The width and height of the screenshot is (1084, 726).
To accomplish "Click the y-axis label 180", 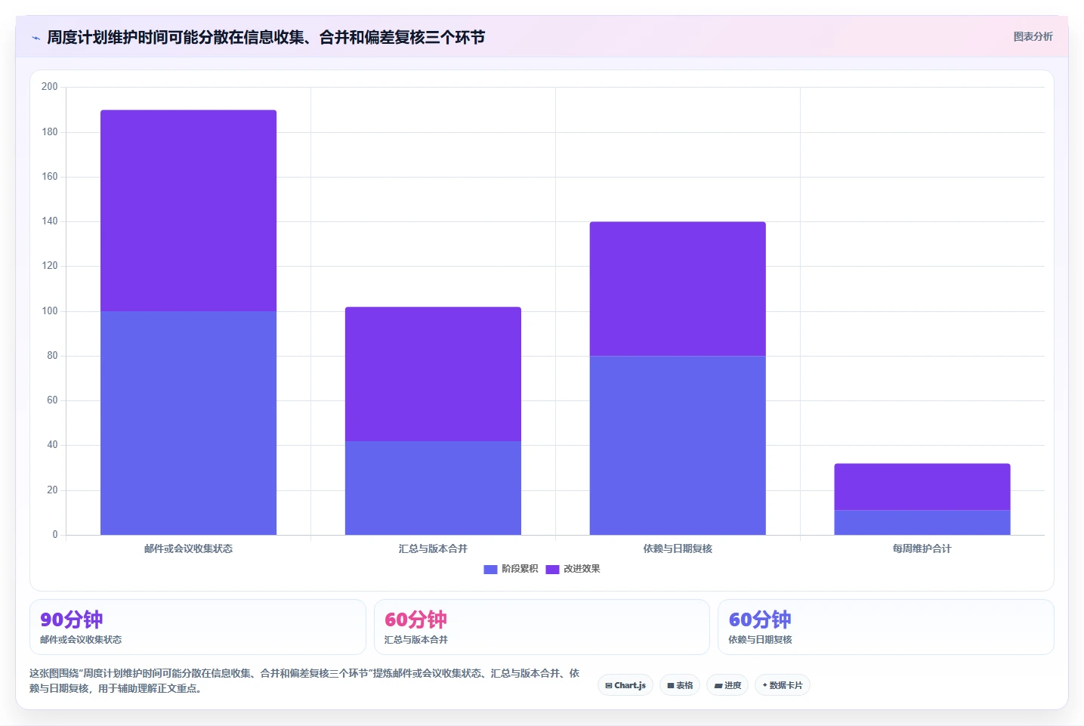I will click(50, 132).
